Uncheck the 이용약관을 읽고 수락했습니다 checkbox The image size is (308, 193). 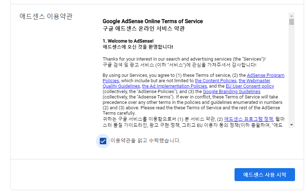(x=103, y=141)
